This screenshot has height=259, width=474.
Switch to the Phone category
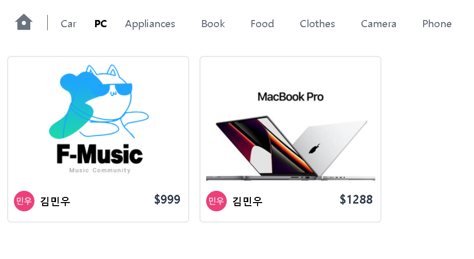pos(437,24)
